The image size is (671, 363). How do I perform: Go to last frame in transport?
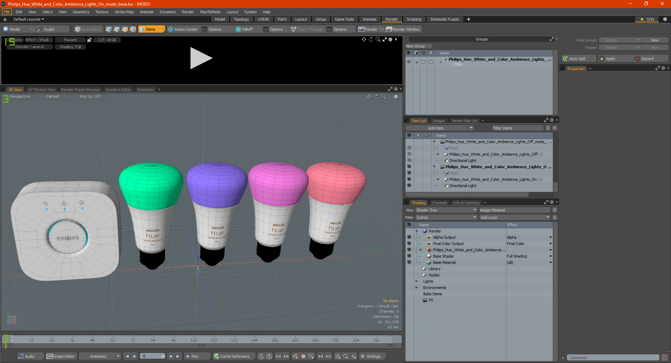[179, 356]
